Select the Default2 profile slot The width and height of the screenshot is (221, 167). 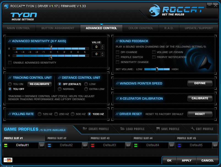66,145
